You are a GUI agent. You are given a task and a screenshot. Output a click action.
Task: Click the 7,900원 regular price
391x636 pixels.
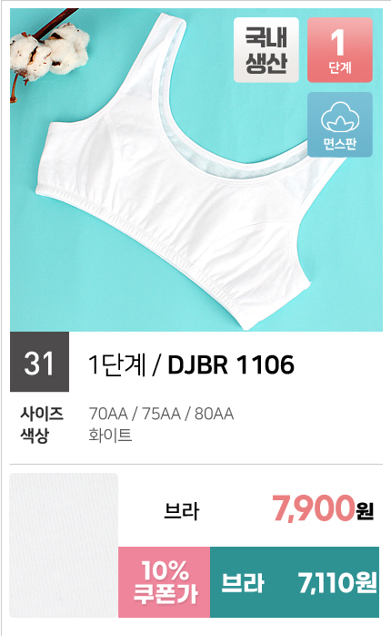point(323,508)
